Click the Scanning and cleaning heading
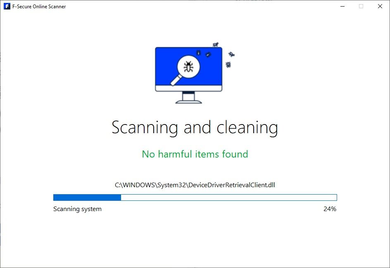The image size is (390, 268). 195,127
